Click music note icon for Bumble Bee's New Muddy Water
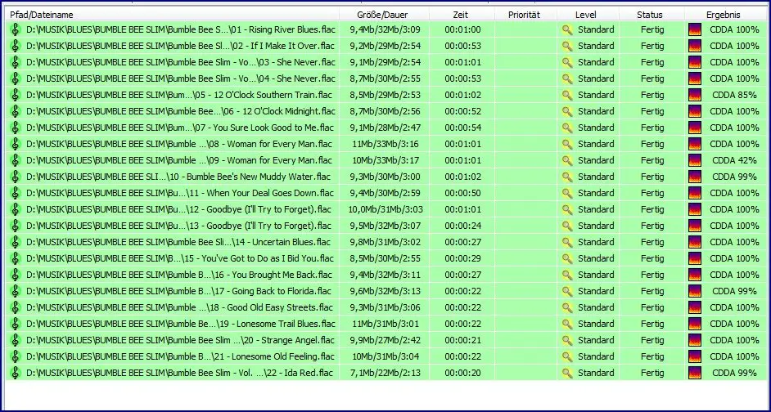This screenshot has width=771, height=412. click(16, 177)
